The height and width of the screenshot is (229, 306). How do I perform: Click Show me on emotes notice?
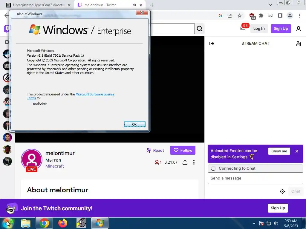279,151
